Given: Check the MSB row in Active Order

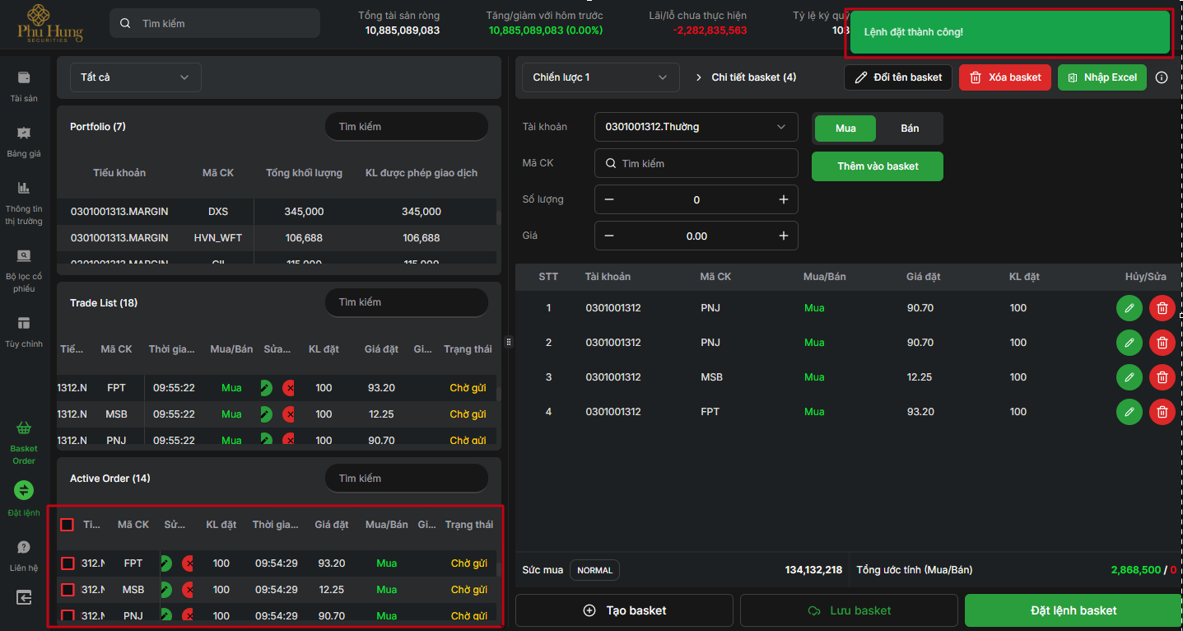Looking at the screenshot, I should tap(68, 590).
